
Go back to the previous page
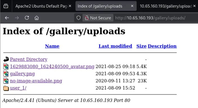click(x=7, y=18)
